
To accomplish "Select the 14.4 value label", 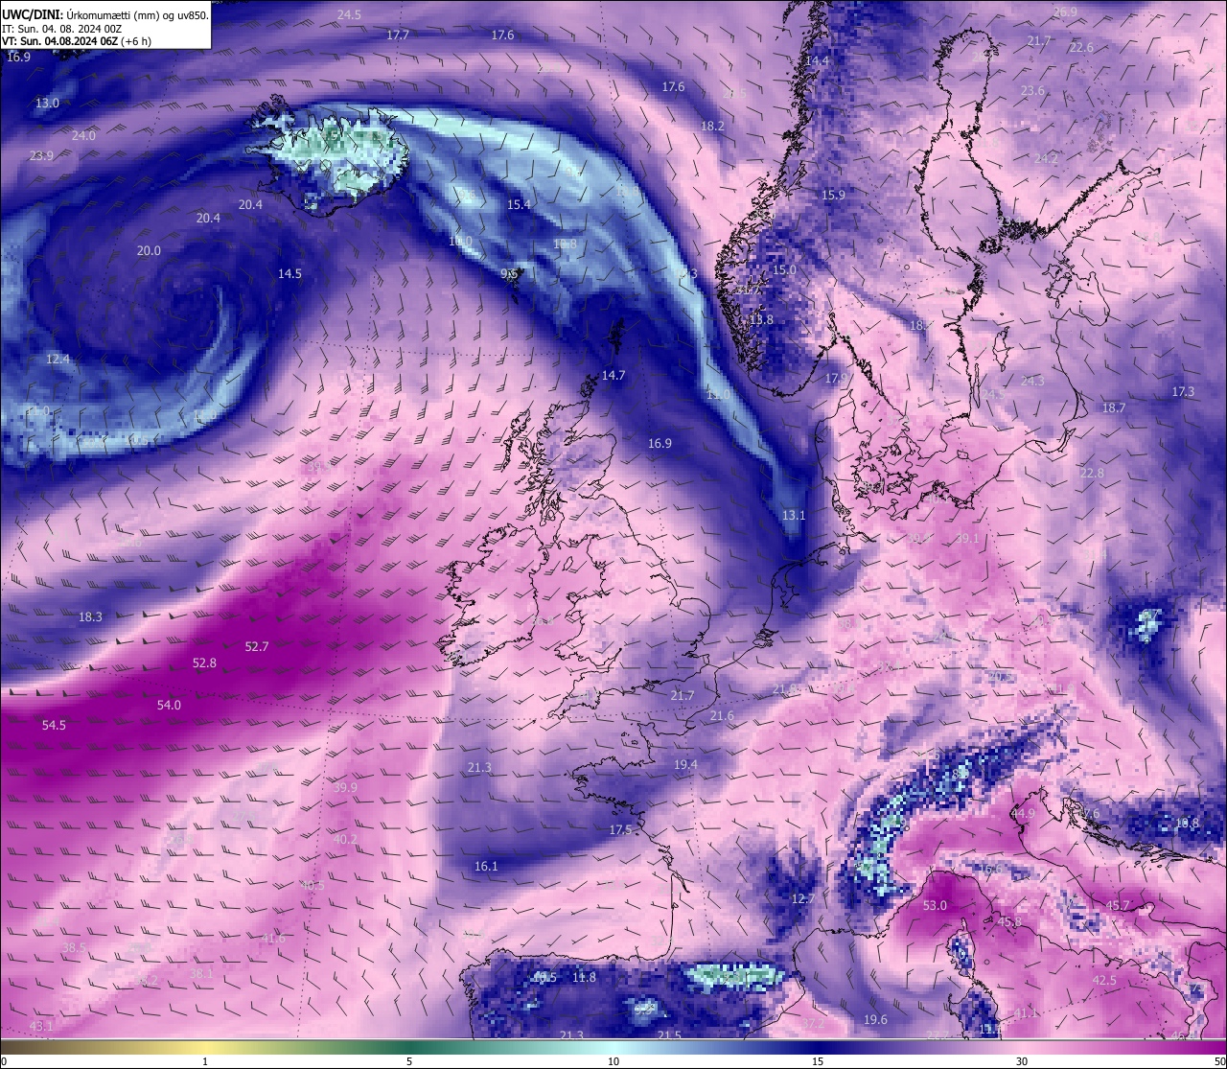I will pyautogui.click(x=817, y=60).
